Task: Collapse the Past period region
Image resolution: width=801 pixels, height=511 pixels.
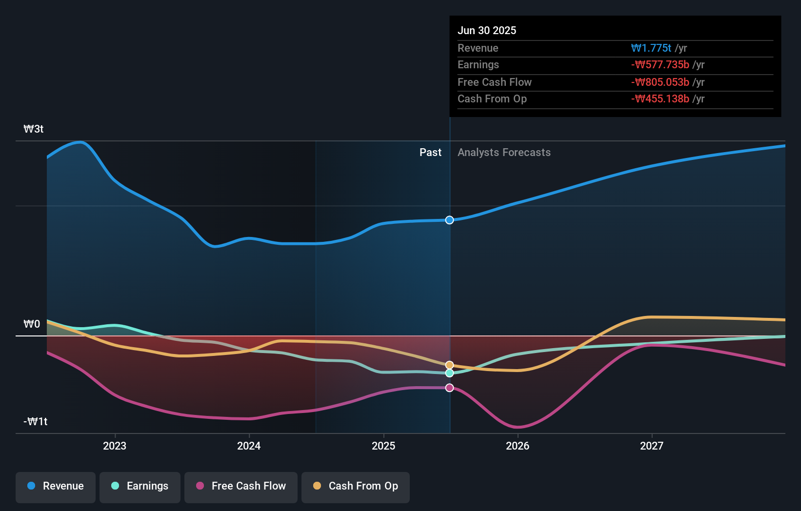Action: (430, 152)
